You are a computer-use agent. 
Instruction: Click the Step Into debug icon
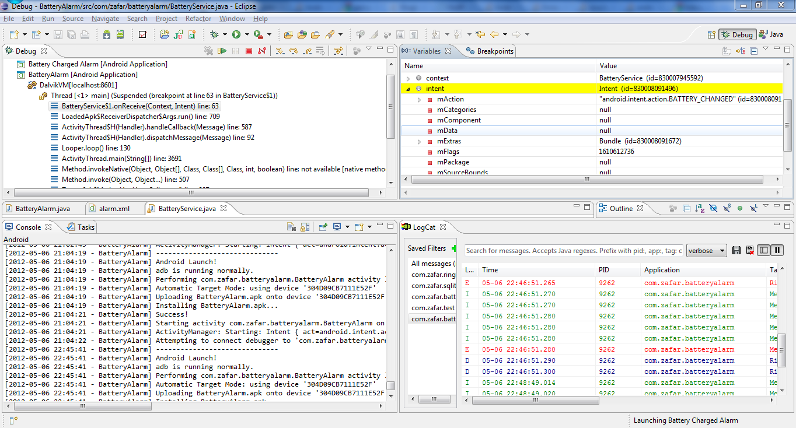tap(280, 51)
